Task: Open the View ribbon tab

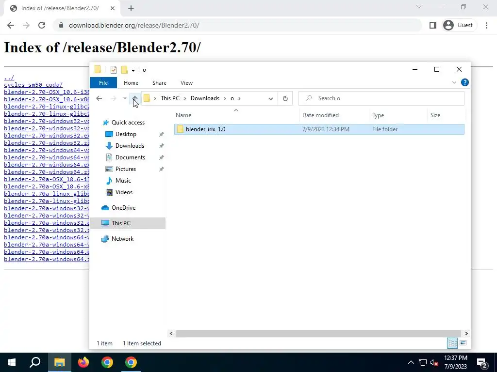Action: click(x=186, y=83)
